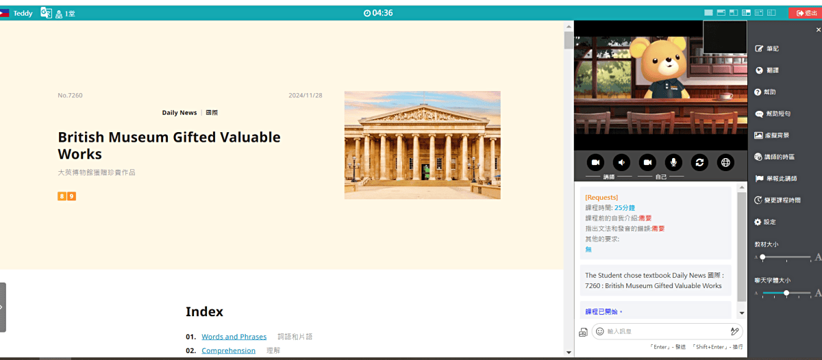
Task: Open 幫助短句 help phrases menu item
Action: [773, 114]
